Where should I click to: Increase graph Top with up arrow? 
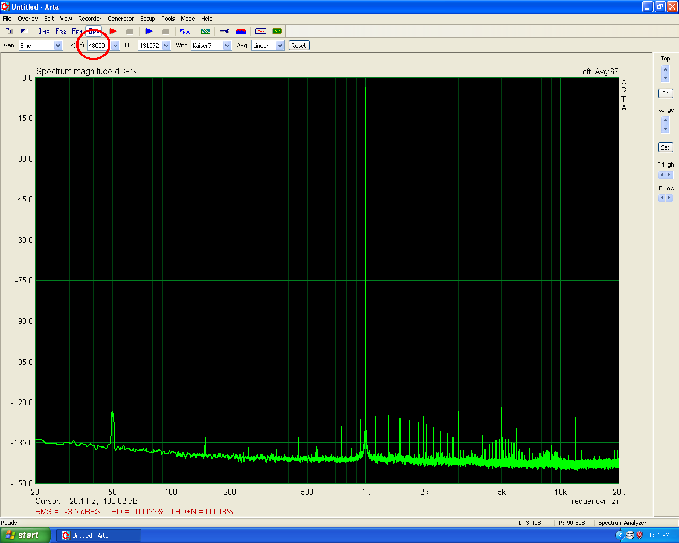[666, 69]
